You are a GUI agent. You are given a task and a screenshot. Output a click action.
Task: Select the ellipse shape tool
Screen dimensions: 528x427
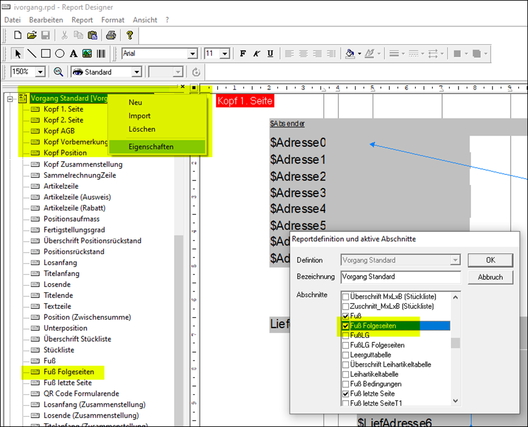60,54
